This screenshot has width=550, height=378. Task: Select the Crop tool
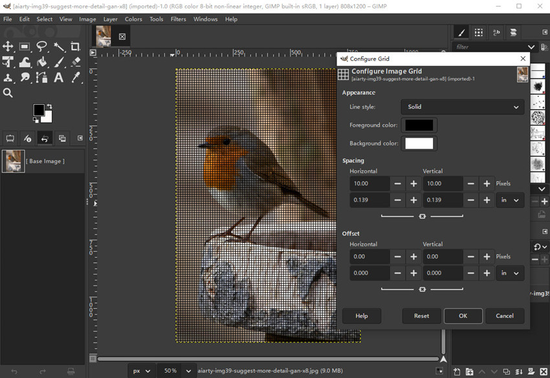click(x=75, y=47)
